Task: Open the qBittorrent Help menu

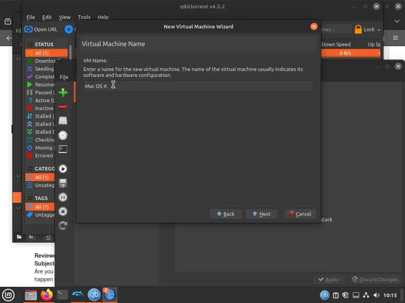Action: [103, 17]
